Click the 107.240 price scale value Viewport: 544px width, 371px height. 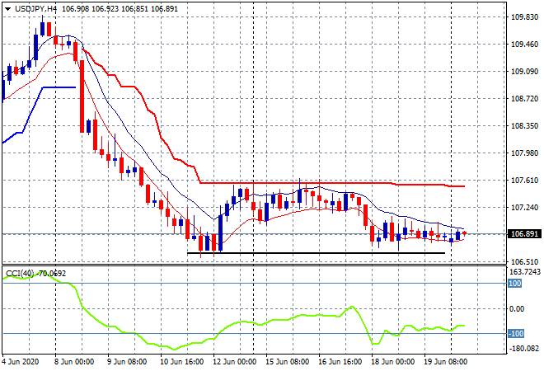(524, 208)
